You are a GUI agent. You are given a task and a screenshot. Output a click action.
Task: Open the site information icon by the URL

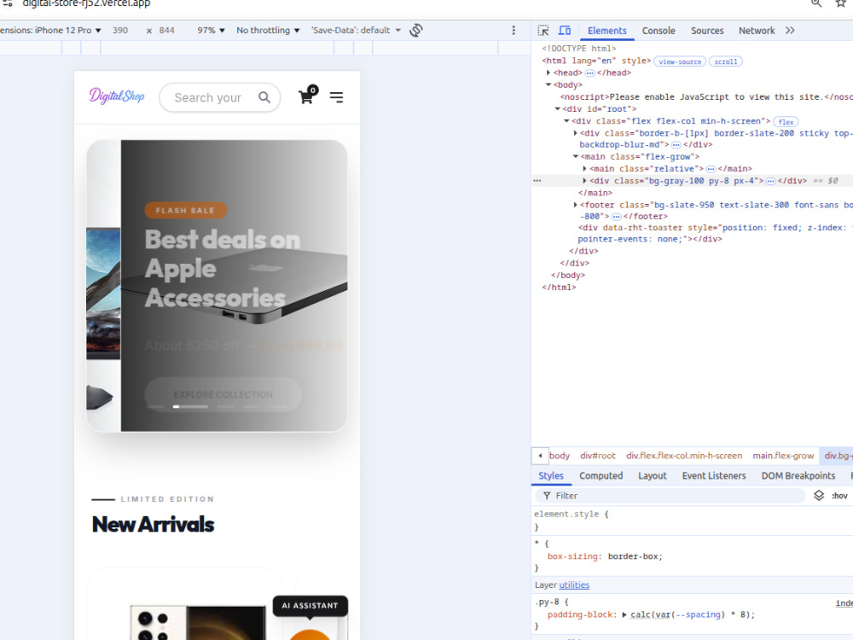coord(8,3)
